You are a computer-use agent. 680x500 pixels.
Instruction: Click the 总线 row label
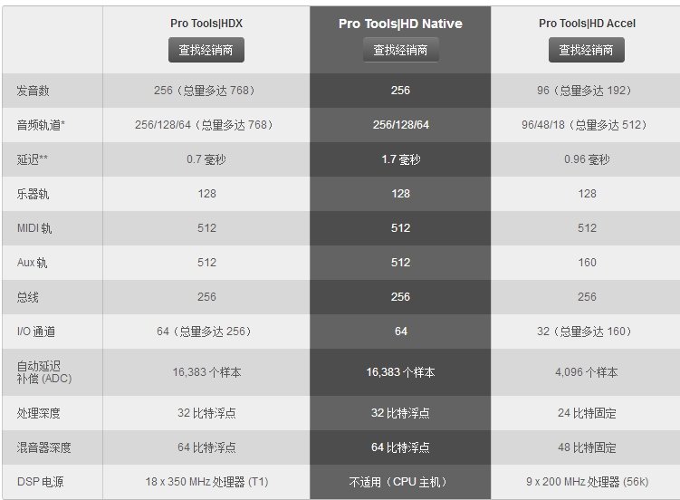pos(28,297)
